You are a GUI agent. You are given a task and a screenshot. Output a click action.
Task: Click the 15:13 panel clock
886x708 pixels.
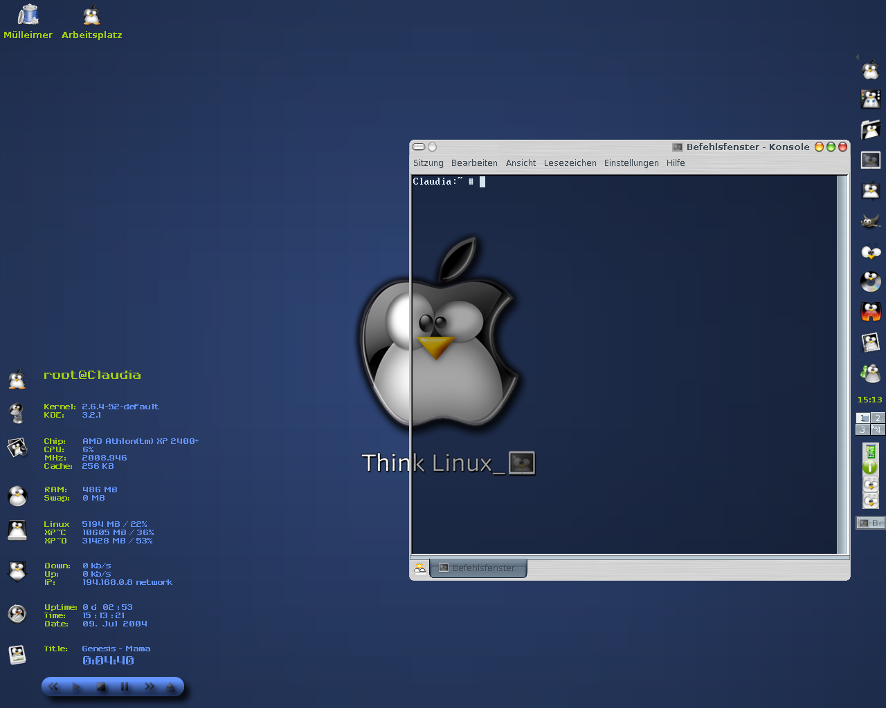click(870, 400)
